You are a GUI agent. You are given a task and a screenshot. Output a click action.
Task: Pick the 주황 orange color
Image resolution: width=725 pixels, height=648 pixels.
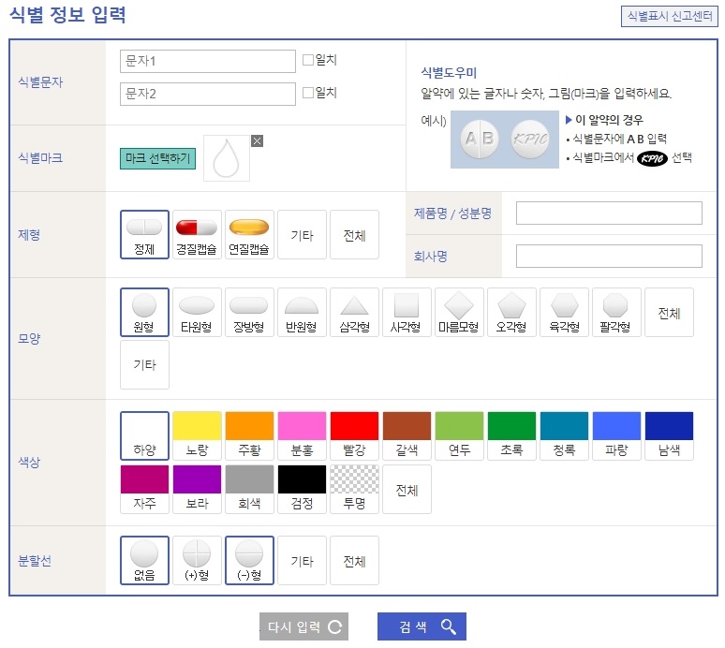pyautogui.click(x=249, y=435)
